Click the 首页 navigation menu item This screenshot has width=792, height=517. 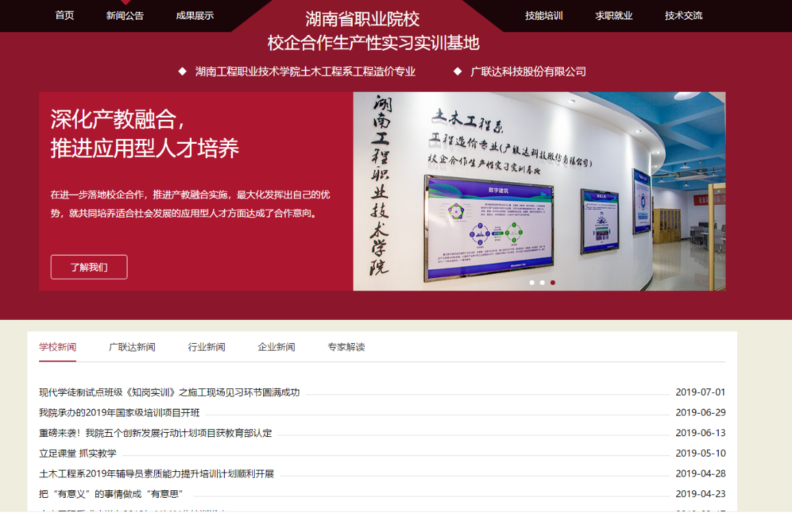pyautogui.click(x=64, y=16)
